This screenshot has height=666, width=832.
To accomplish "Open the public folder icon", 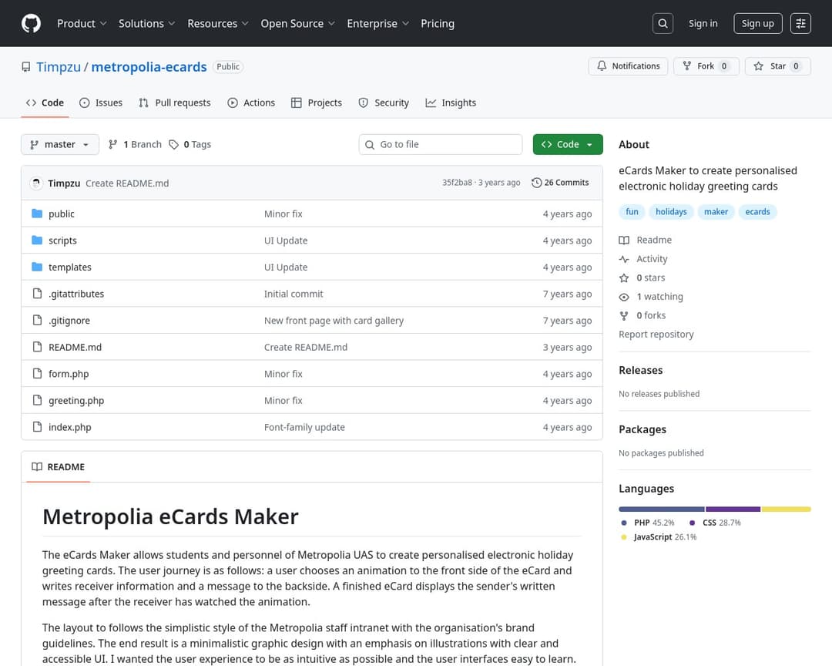I will coord(36,214).
